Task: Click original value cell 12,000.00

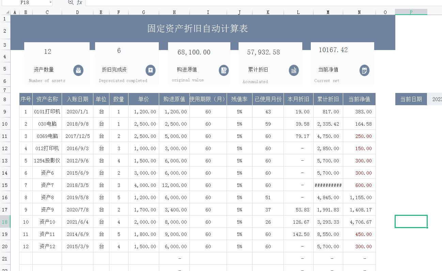Action: point(174,185)
